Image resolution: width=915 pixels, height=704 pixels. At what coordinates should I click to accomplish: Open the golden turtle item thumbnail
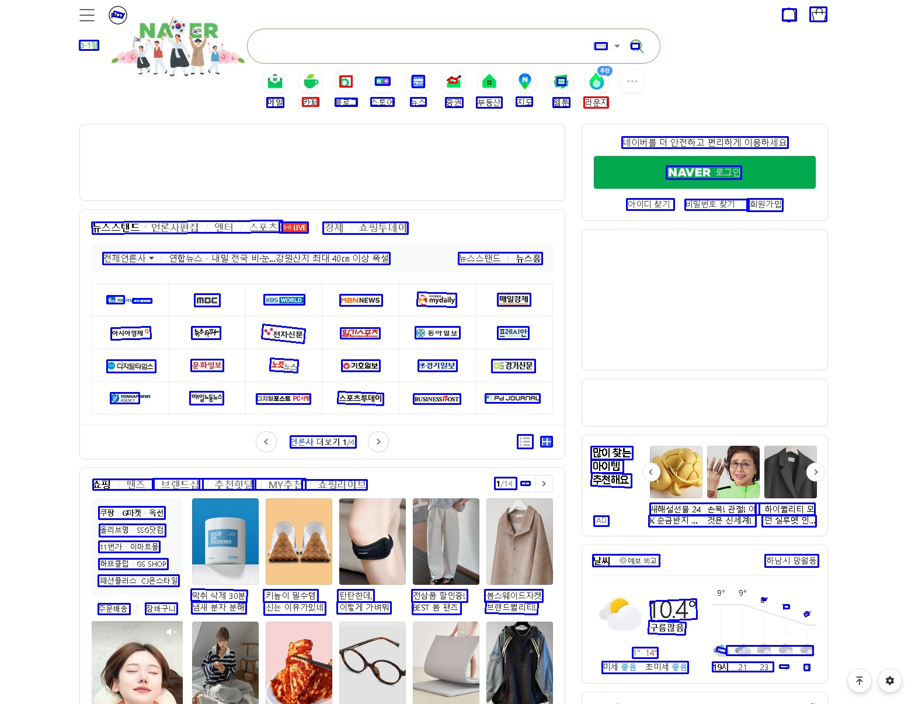tap(676, 472)
